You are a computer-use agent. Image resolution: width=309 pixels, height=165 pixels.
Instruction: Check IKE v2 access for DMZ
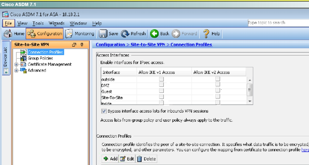tap(218, 84)
